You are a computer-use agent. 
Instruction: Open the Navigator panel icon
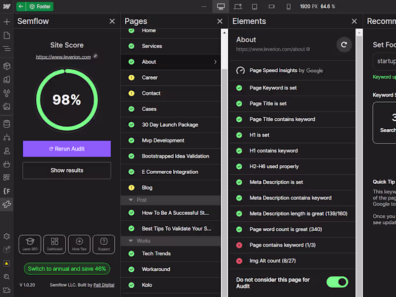click(x=7, y=49)
